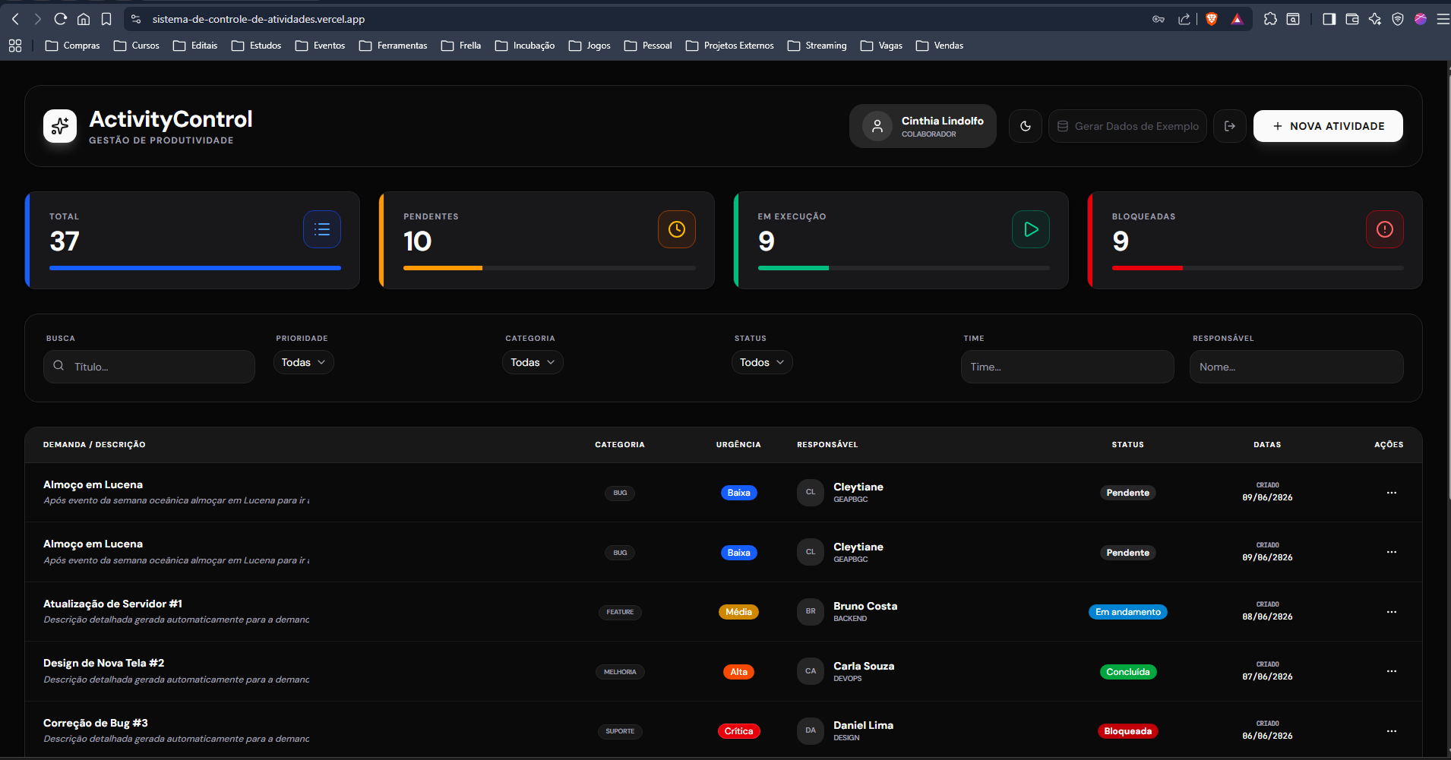This screenshot has width=1451, height=760.
Task: Toggle the browser sidebar panel icon
Action: tap(1329, 19)
